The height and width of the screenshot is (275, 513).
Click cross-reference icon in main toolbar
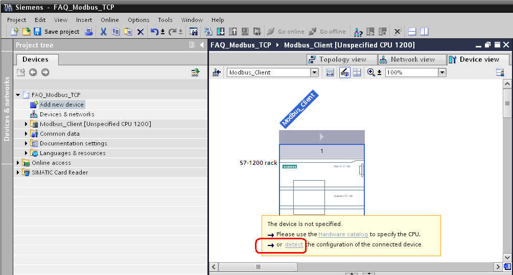(x=397, y=32)
